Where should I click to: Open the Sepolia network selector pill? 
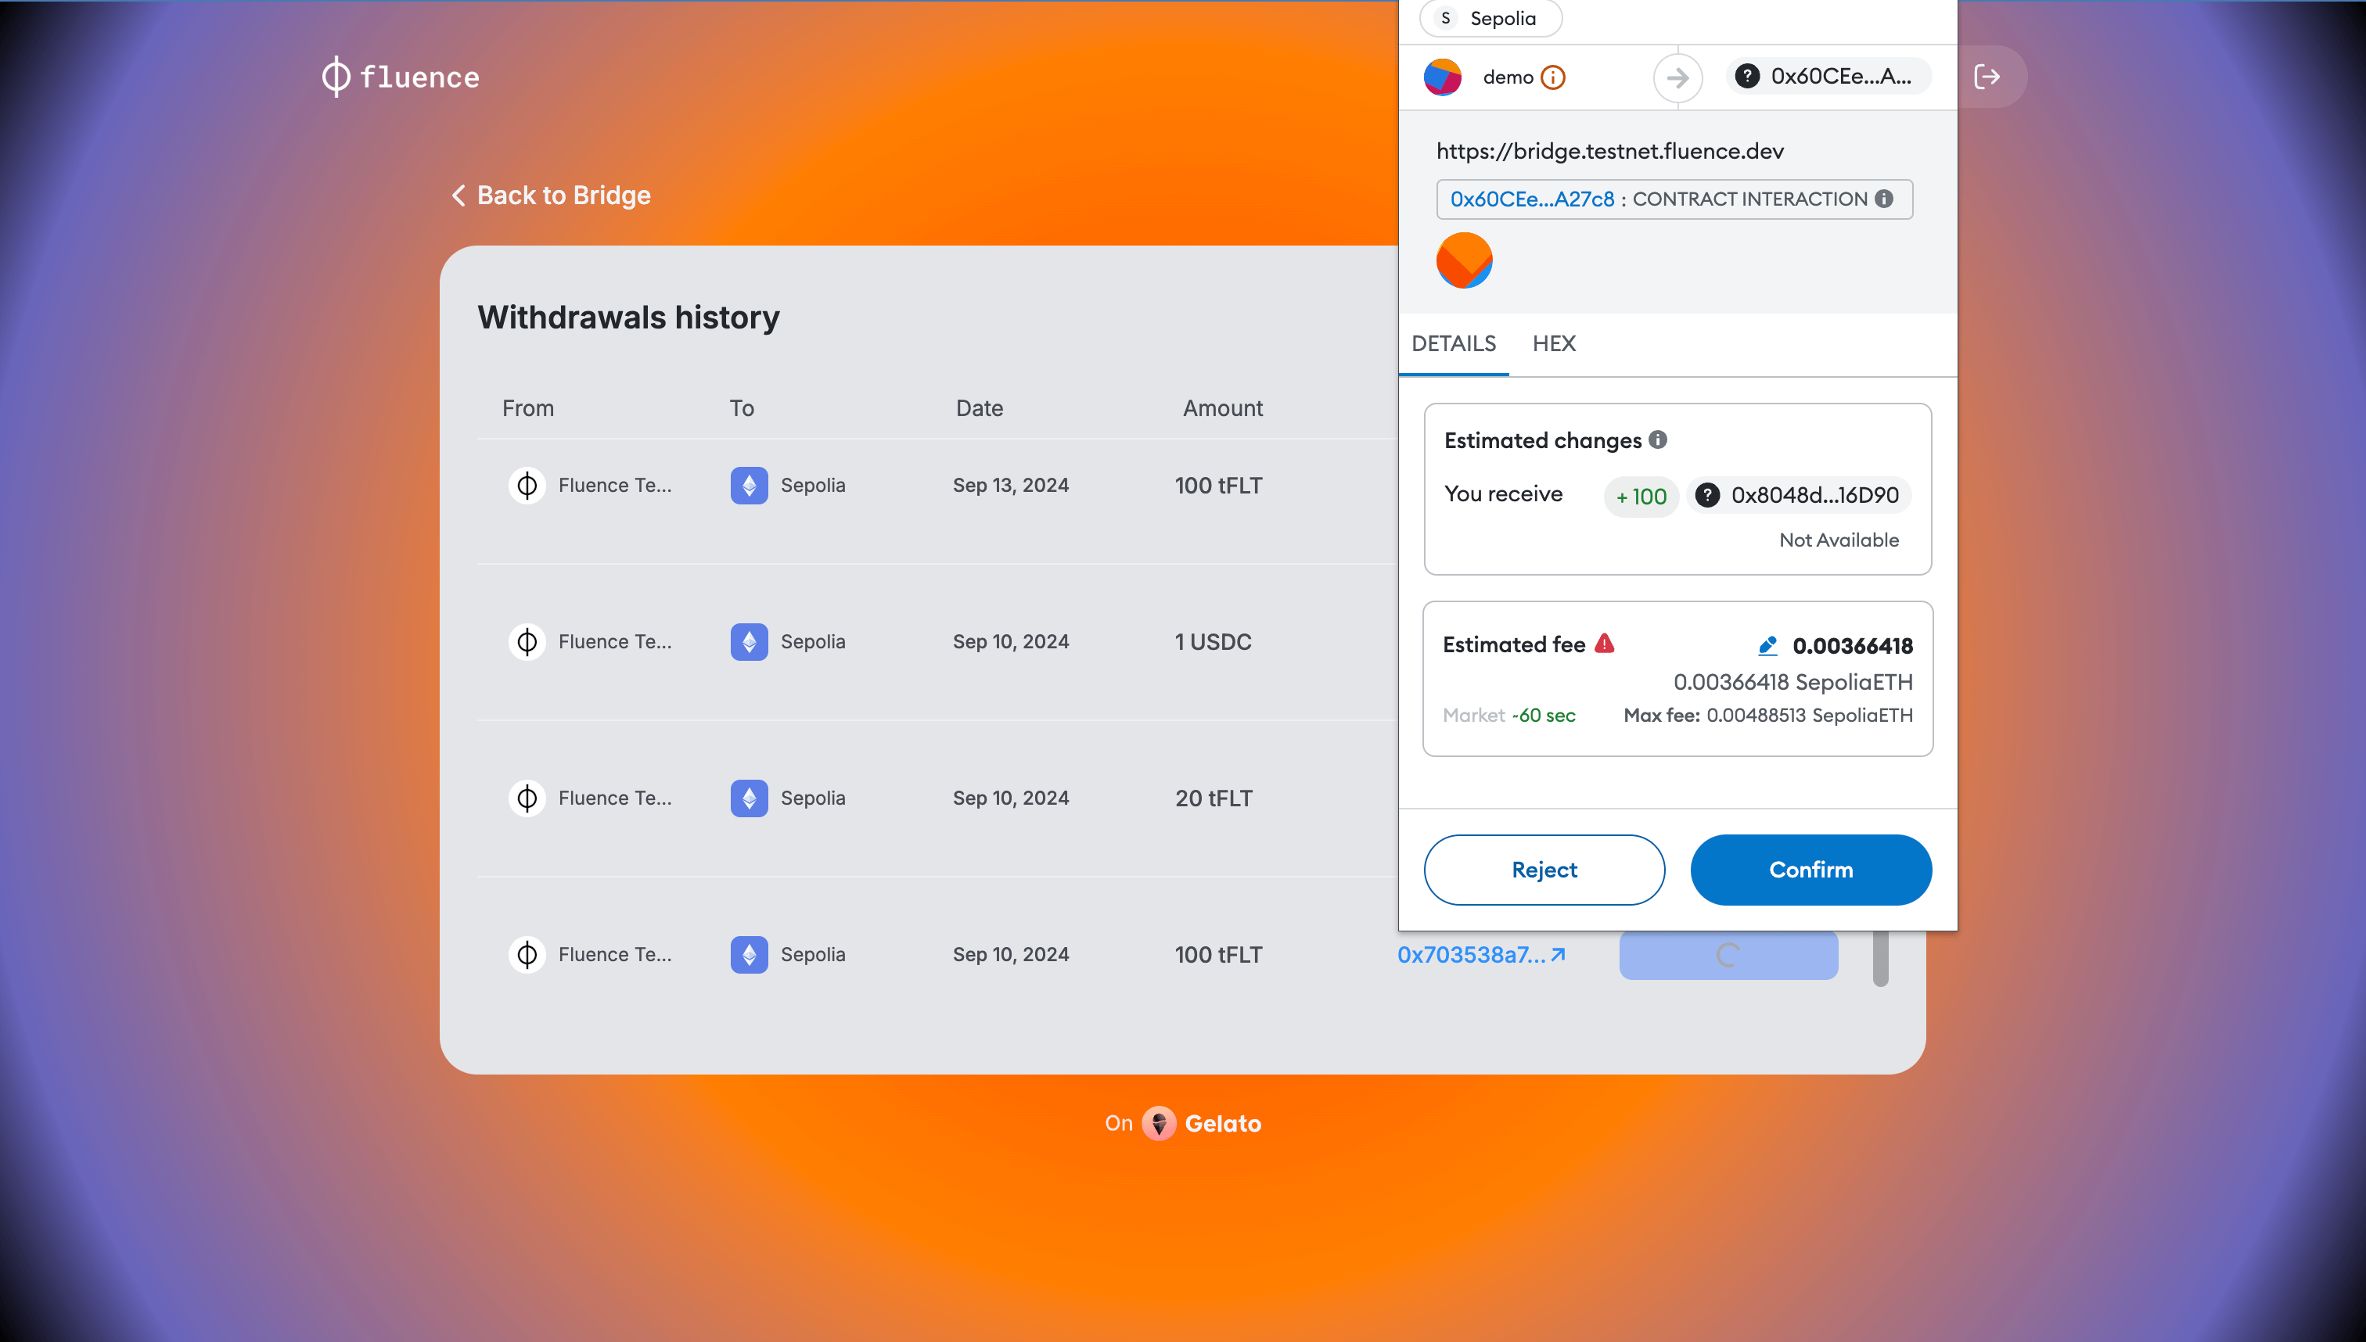pyautogui.click(x=1489, y=19)
